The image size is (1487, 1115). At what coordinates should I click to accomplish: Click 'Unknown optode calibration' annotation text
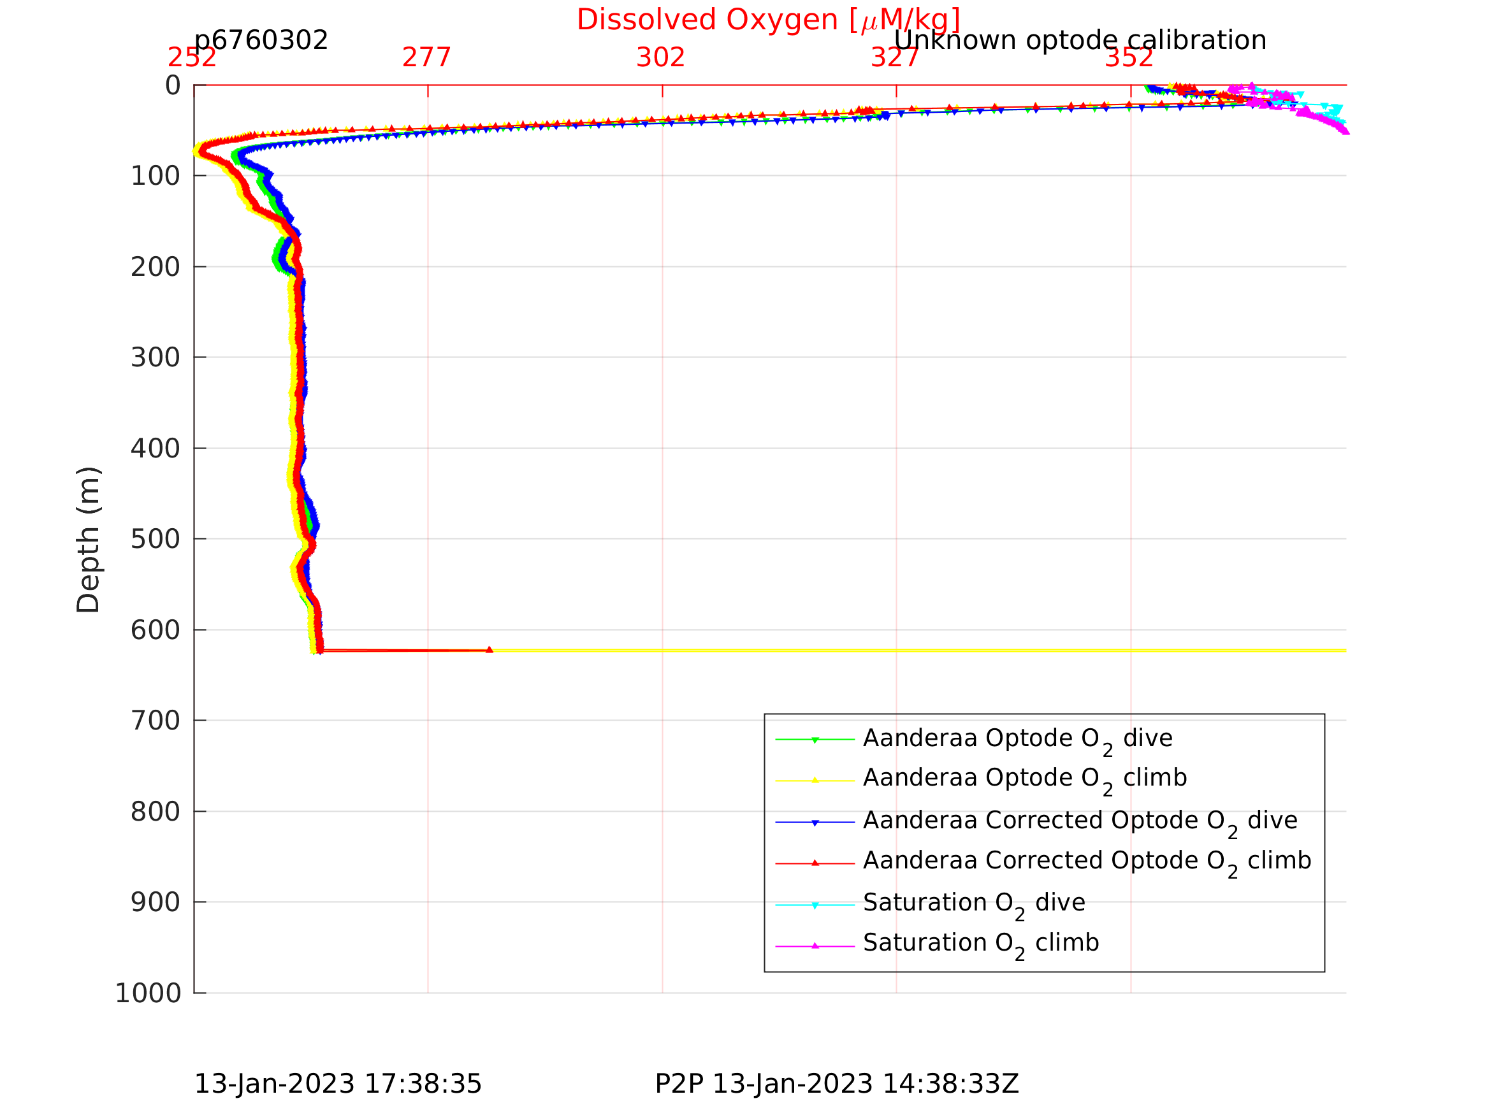[1080, 40]
